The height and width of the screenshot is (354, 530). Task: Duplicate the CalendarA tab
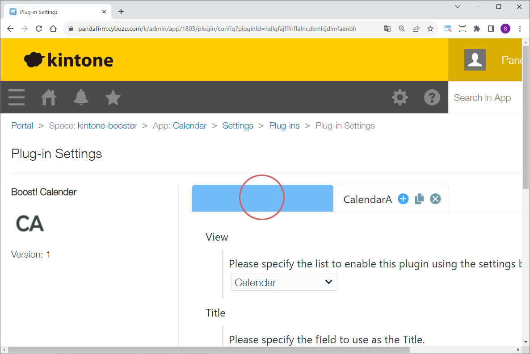click(x=419, y=199)
